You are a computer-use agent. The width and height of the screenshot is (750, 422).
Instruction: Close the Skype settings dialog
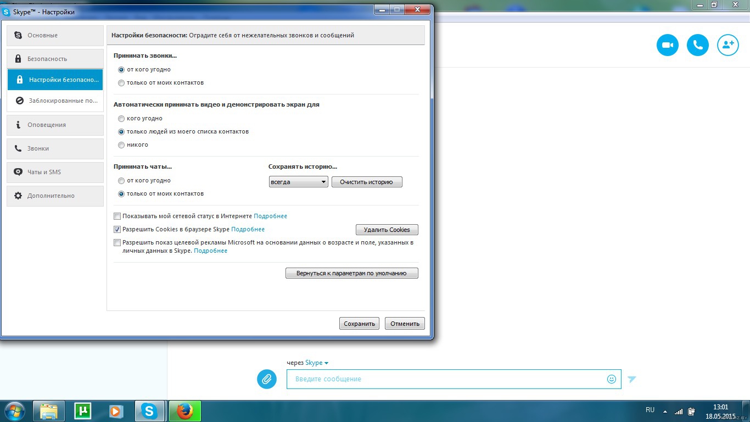pos(418,10)
